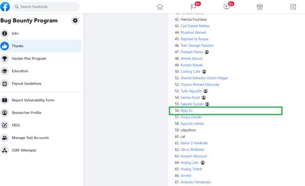Viewport: 305px width, 186px height.
Task: Open Carl Daniel Mañas profile link
Action: pos(195,26)
